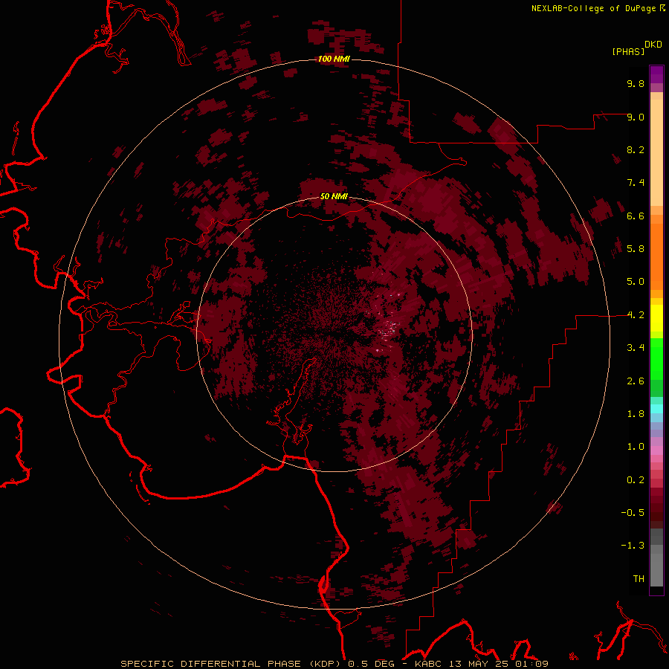669x669 pixels.
Task: Click the 3.4 color scale value
Action: tap(636, 348)
